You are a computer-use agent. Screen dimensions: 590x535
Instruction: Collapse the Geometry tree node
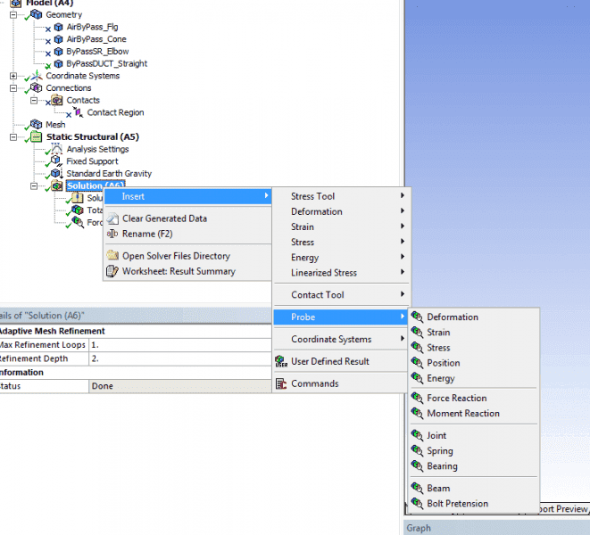[13, 15]
